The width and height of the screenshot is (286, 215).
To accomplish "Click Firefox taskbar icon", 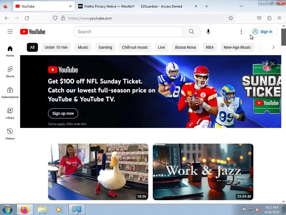I will [x=25, y=209].
